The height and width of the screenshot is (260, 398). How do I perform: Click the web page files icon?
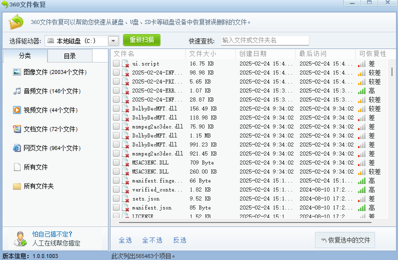17,148
